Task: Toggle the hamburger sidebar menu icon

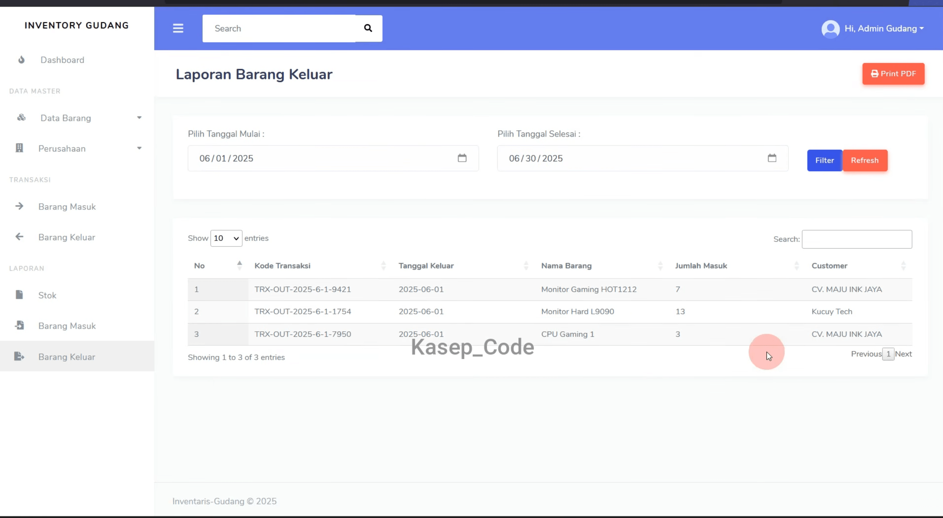Action: click(x=178, y=28)
